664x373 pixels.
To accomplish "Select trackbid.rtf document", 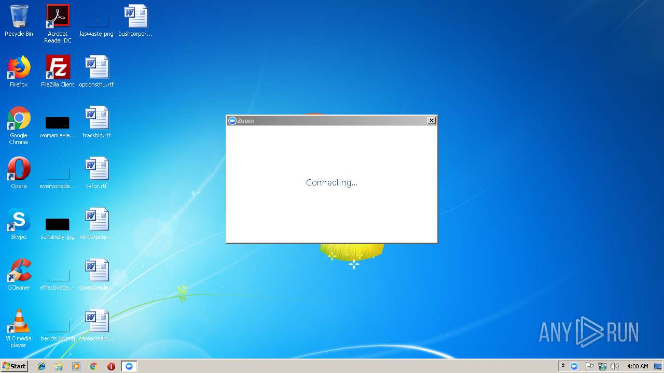I will (x=96, y=122).
